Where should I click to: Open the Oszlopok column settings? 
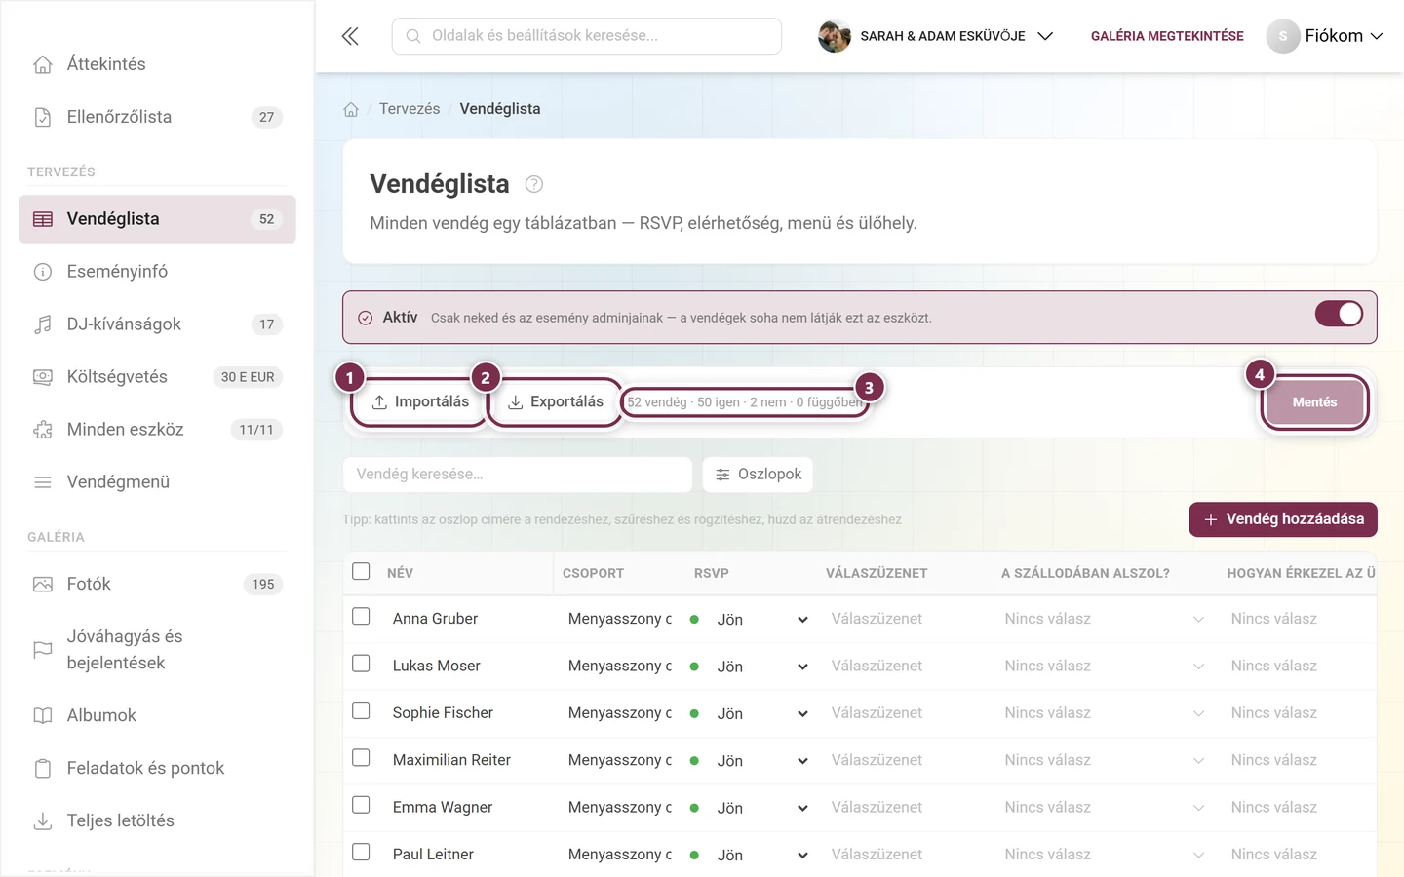(758, 475)
